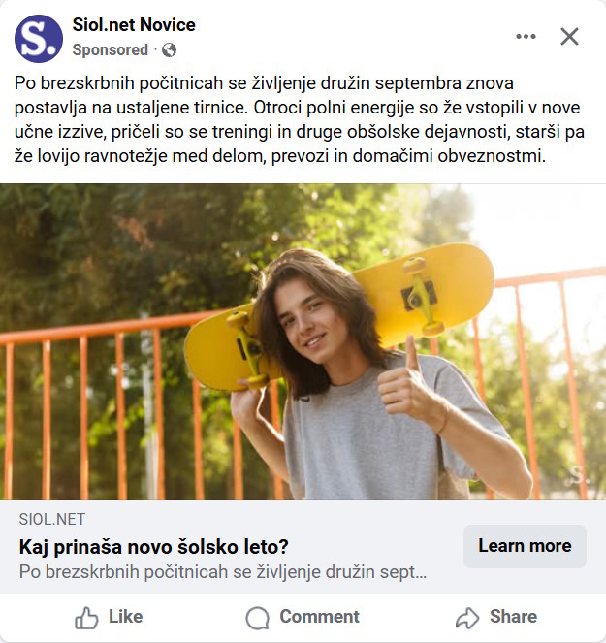Open the headline Kaj prinaša novo šolsko leto?
This screenshot has width=606, height=643.
click(154, 547)
